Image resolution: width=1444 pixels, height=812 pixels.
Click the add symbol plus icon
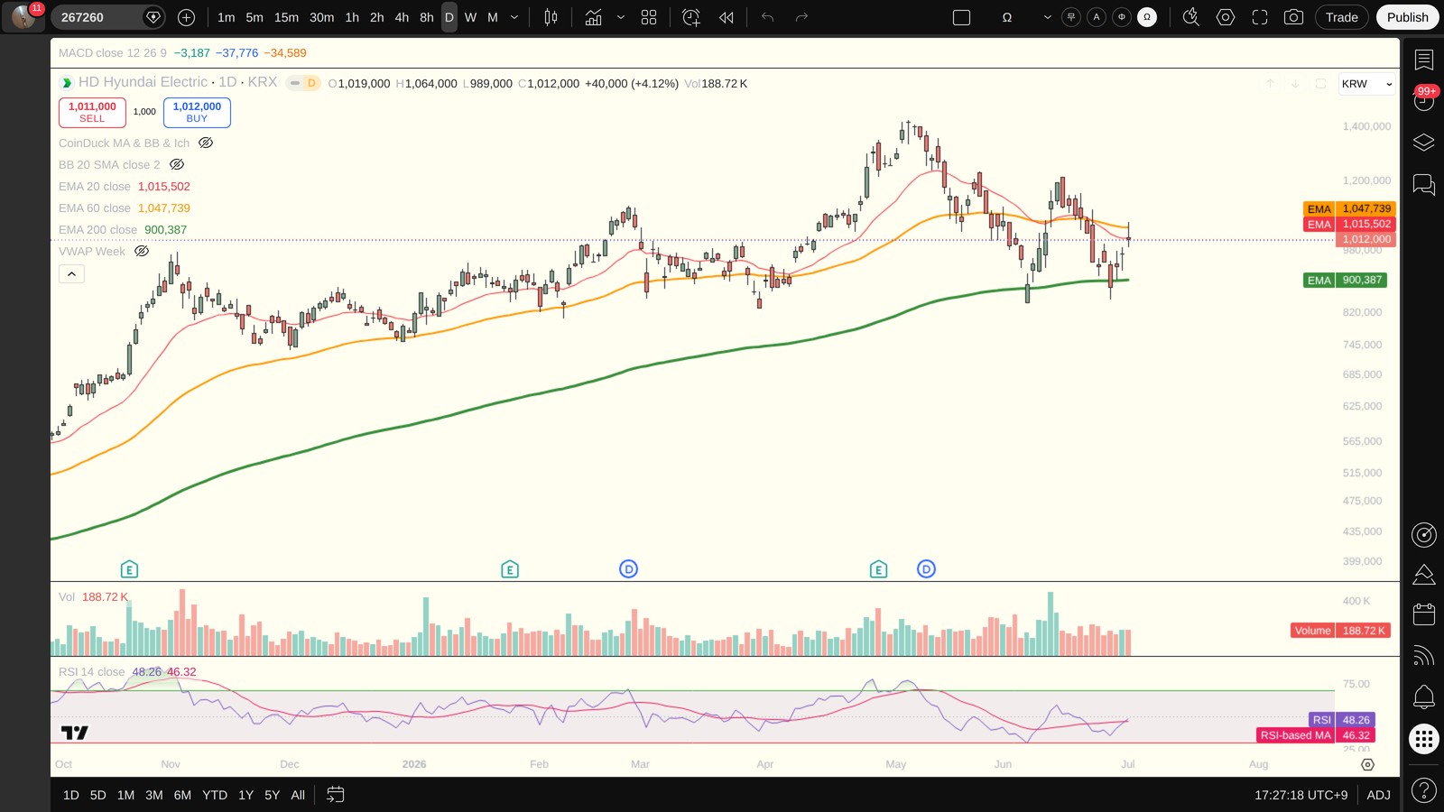(x=186, y=17)
